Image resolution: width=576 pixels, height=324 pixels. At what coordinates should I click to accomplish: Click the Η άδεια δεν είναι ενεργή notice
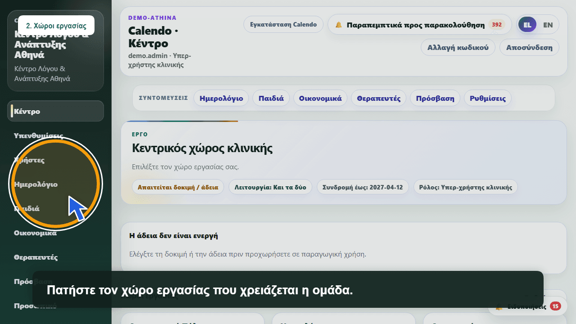coord(344,247)
